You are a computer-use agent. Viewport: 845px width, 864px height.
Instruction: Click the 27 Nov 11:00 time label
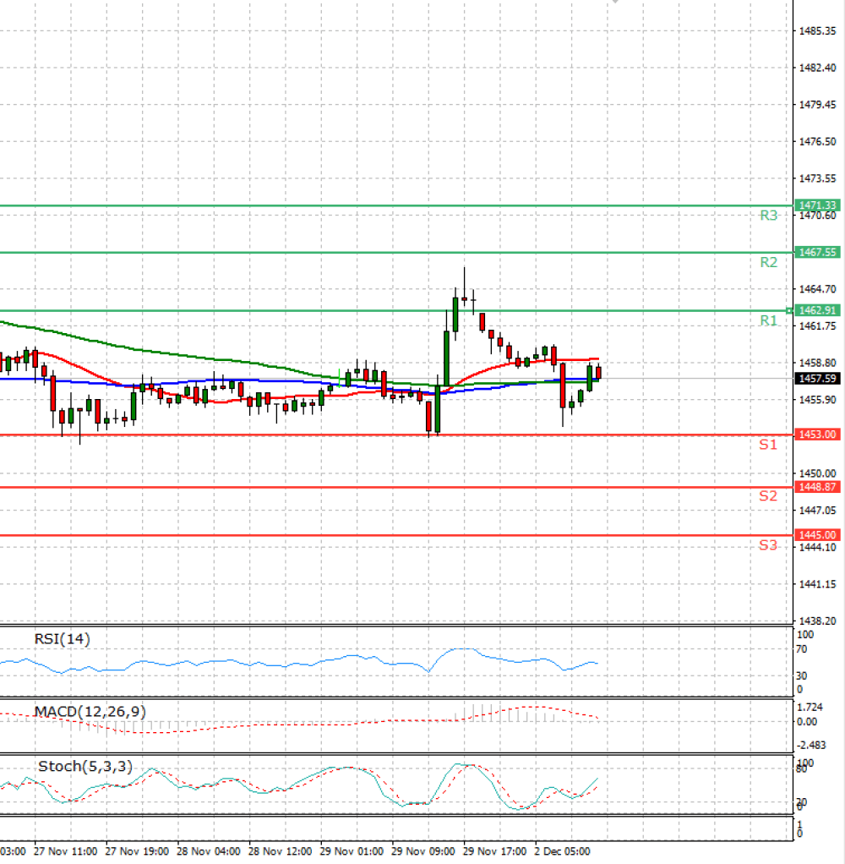click(66, 851)
